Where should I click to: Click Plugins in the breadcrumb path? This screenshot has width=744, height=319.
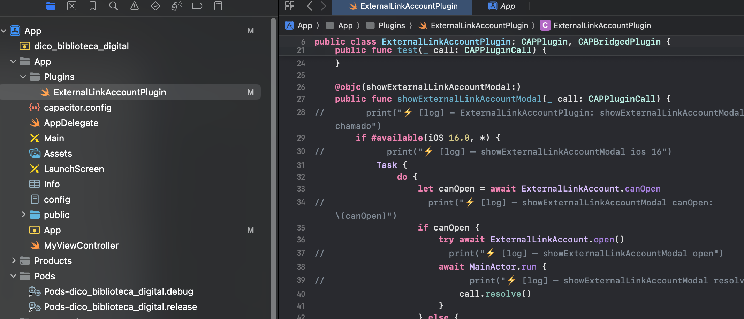[x=392, y=25]
